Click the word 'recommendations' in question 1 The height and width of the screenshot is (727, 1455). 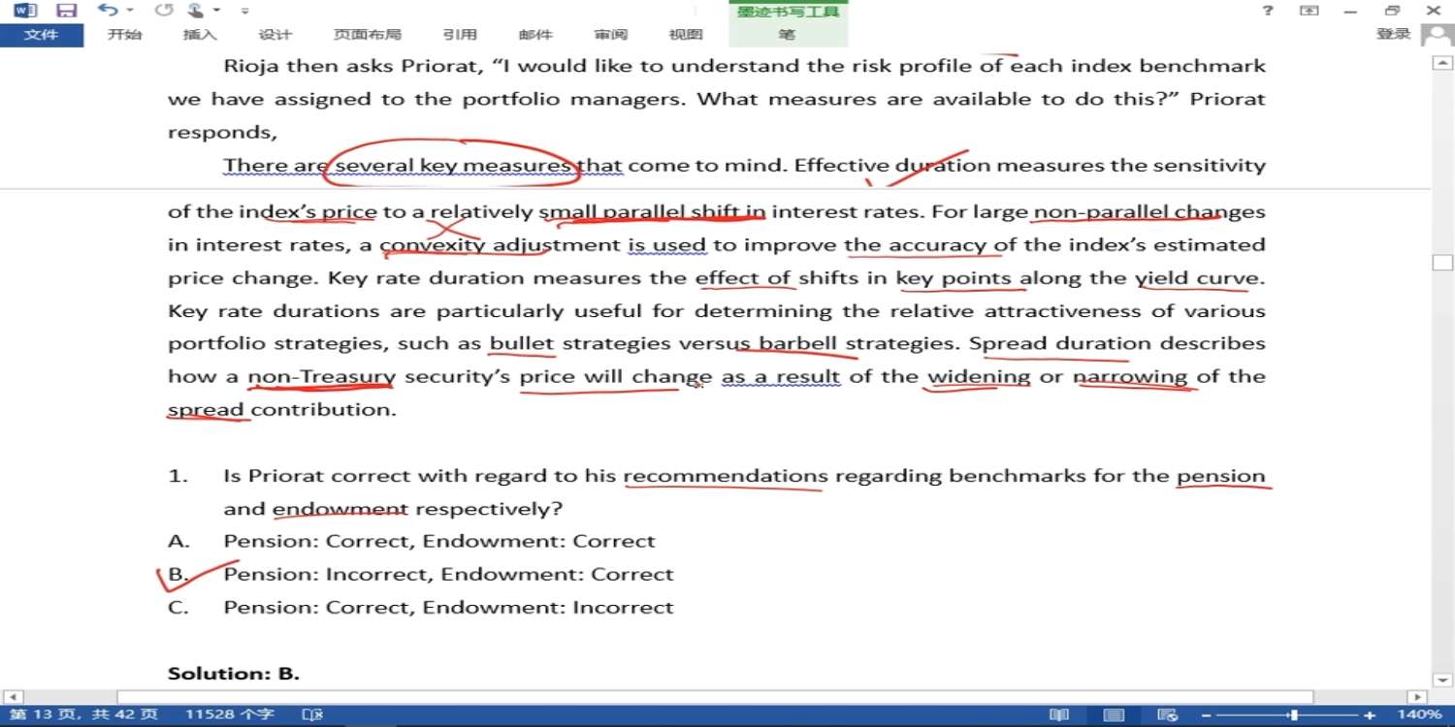point(726,476)
